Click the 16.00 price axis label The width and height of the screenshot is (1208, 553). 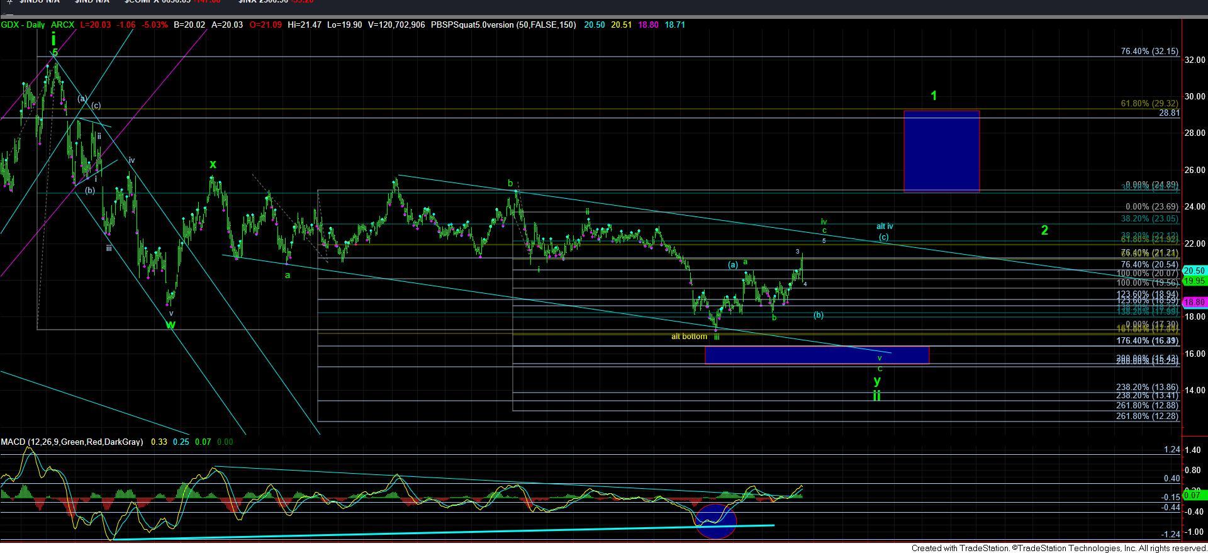pyautogui.click(x=1195, y=354)
